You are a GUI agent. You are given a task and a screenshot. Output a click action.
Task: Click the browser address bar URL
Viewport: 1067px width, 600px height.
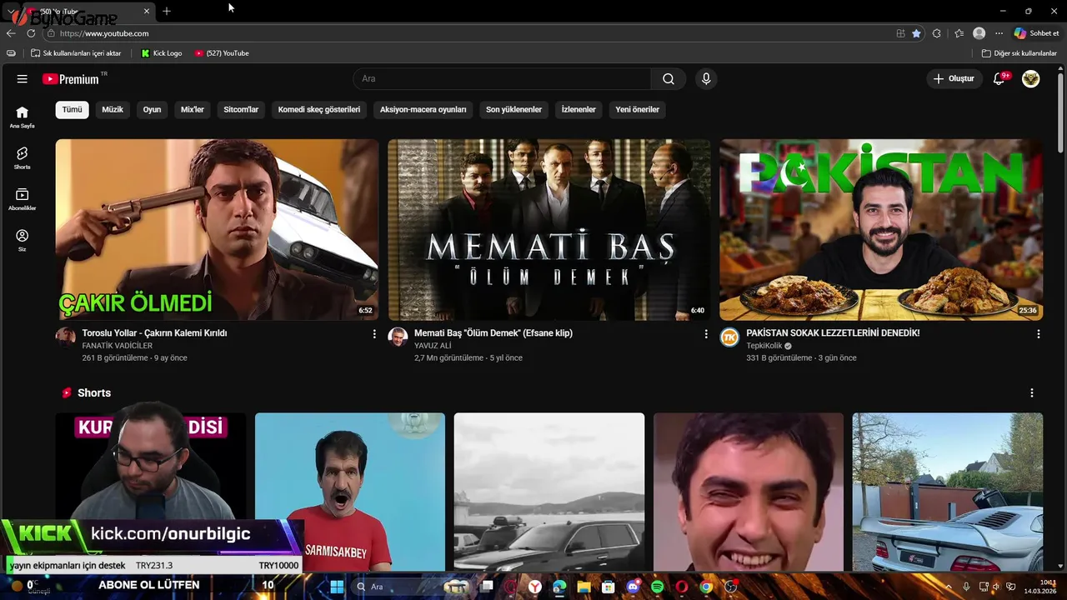pos(104,33)
